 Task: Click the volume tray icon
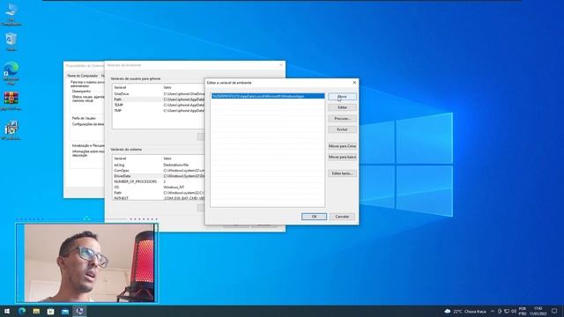pos(513,311)
